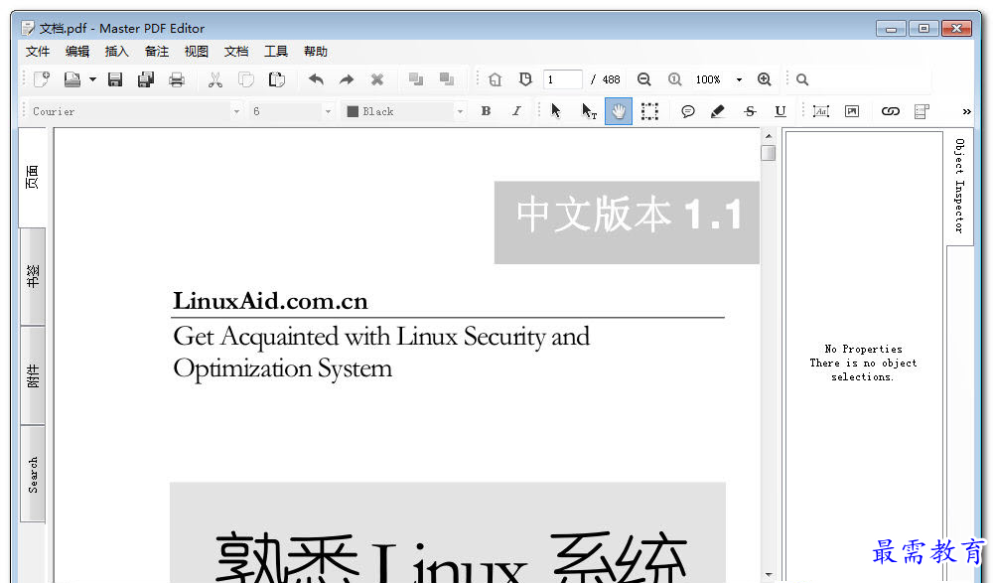Create a new document with the toolbar icon
The image size is (993, 583).
click(x=43, y=79)
